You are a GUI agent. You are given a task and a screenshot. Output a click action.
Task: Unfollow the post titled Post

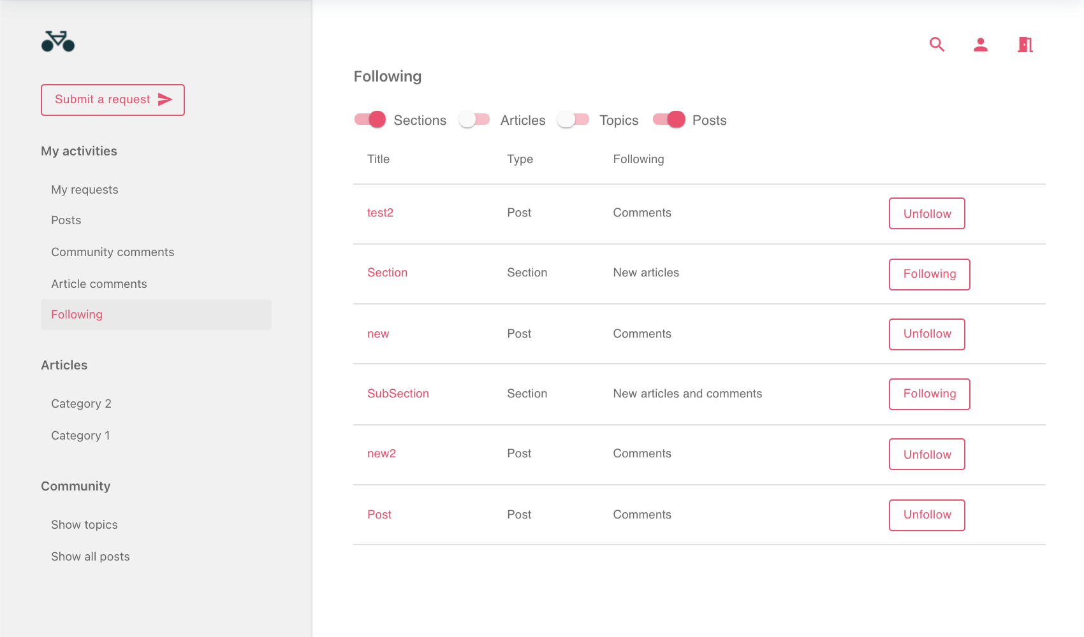927,515
